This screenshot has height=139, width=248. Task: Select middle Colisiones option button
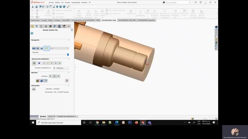tap(54, 76)
